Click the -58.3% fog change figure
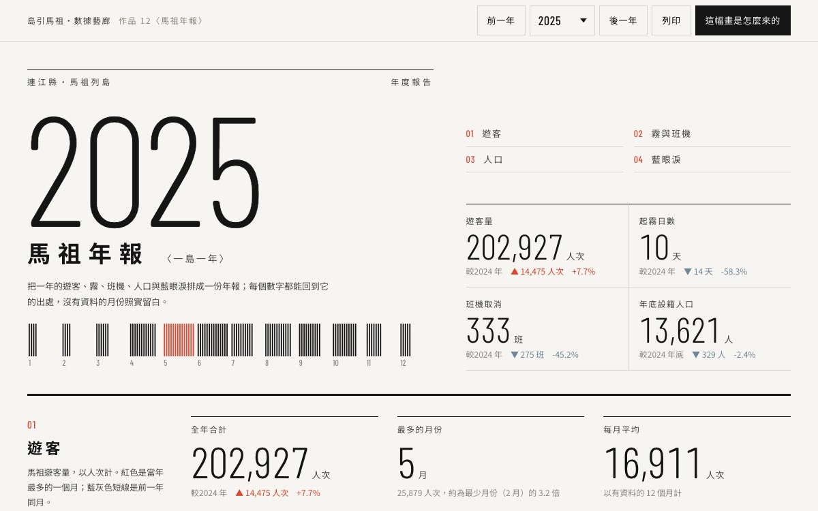 [734, 271]
